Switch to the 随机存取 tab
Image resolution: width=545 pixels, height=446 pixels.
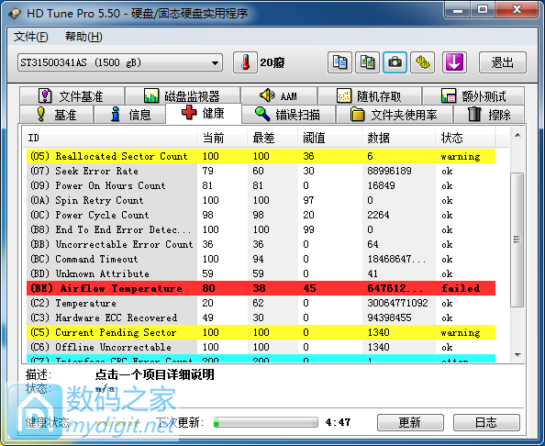pos(370,96)
